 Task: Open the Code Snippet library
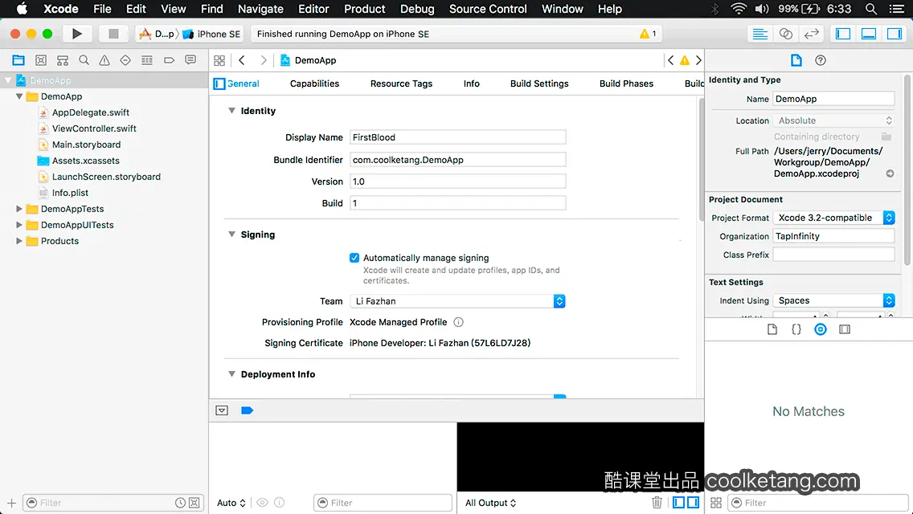point(796,329)
